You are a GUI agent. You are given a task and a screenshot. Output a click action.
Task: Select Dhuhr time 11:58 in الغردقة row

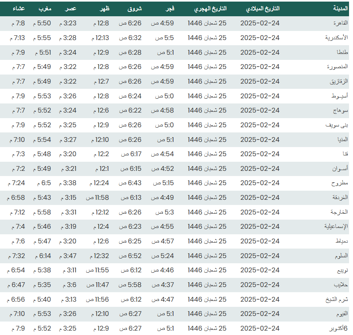[97, 197]
